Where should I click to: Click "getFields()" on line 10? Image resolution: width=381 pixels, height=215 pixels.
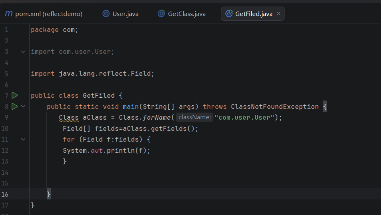(172, 128)
